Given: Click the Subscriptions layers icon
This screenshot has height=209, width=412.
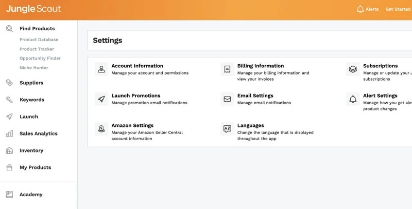Looking at the screenshot, I should pyautogui.click(x=353, y=69).
